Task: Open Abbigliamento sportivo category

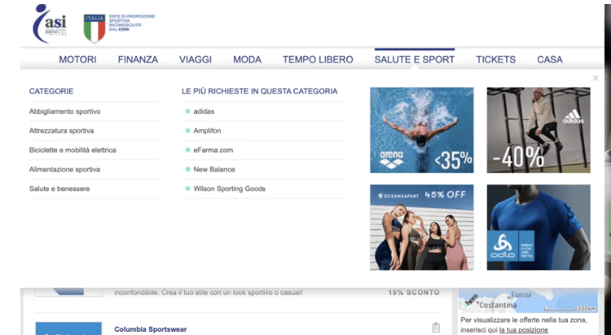Action: tap(64, 111)
